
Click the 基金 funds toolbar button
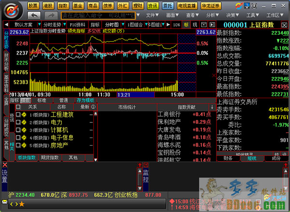click(77, 5)
